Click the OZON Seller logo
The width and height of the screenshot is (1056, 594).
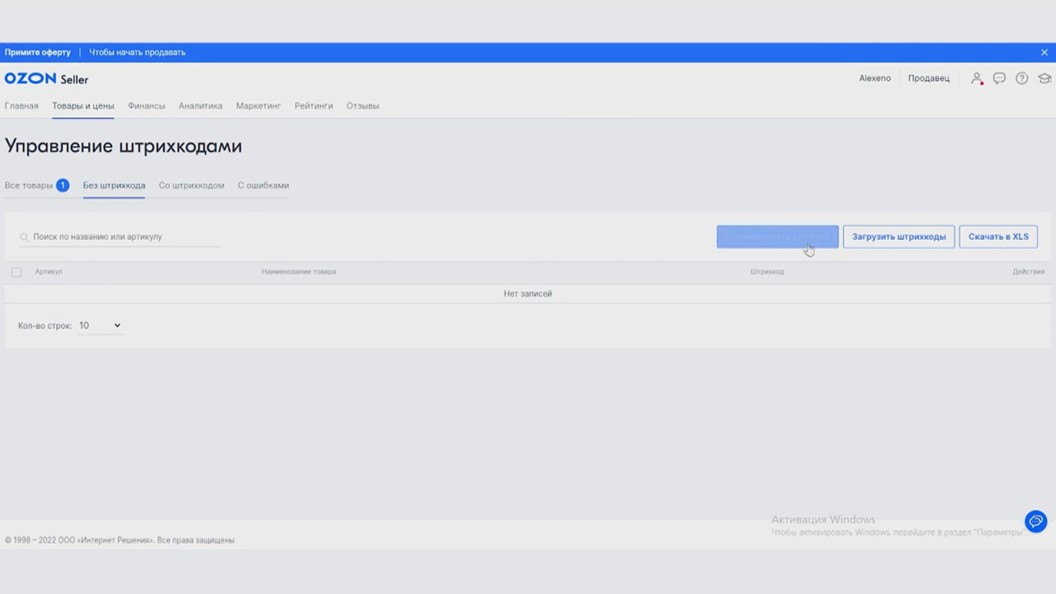pos(46,79)
